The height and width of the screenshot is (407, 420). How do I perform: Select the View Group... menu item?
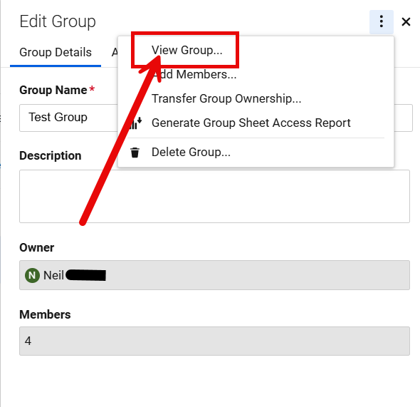pos(187,50)
